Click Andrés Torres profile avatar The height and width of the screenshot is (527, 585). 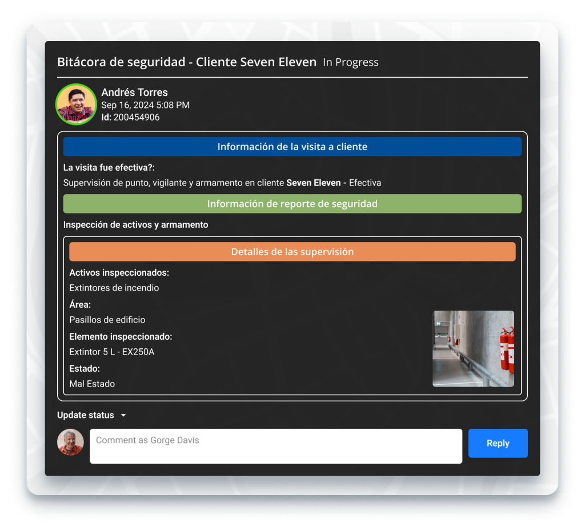pyautogui.click(x=76, y=104)
